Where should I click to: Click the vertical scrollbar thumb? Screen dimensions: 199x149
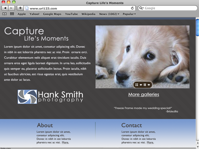click(x=197, y=27)
